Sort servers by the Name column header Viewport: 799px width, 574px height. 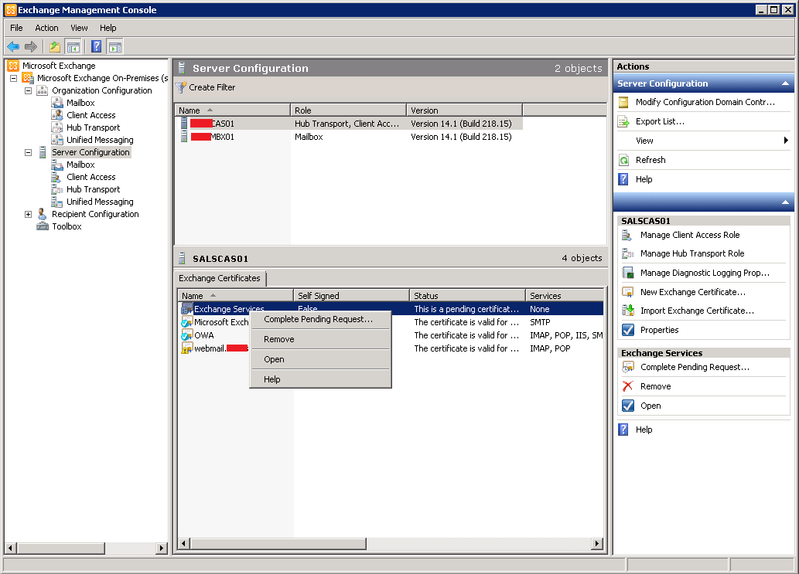[232, 110]
